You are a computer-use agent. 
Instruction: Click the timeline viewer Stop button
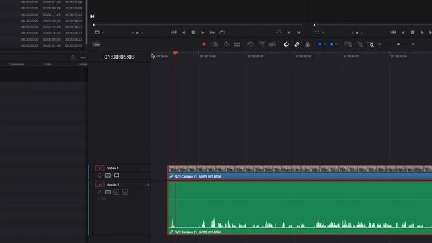412,32
